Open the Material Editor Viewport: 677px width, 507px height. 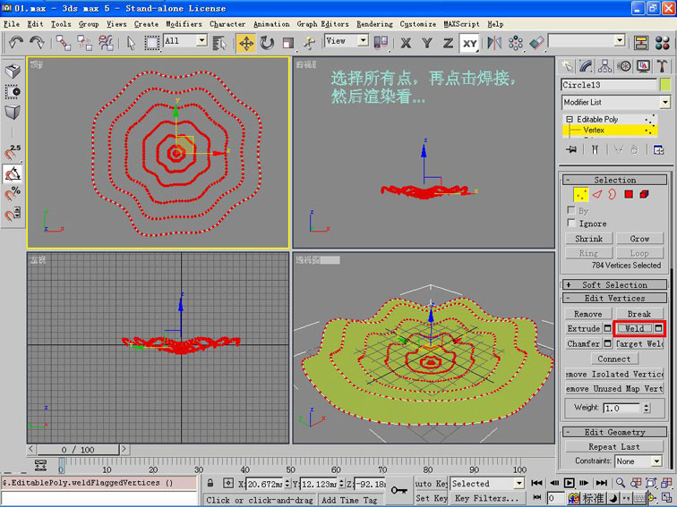pos(663,43)
